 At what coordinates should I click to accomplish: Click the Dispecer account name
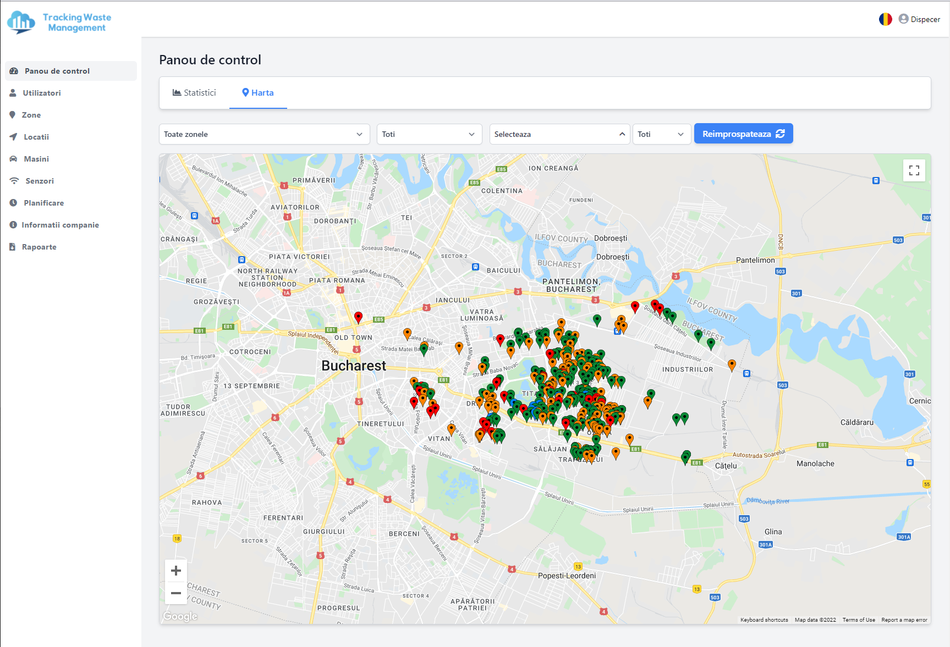pyautogui.click(x=925, y=19)
